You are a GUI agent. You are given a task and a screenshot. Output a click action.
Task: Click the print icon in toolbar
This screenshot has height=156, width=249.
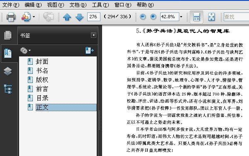(x=11, y=17)
